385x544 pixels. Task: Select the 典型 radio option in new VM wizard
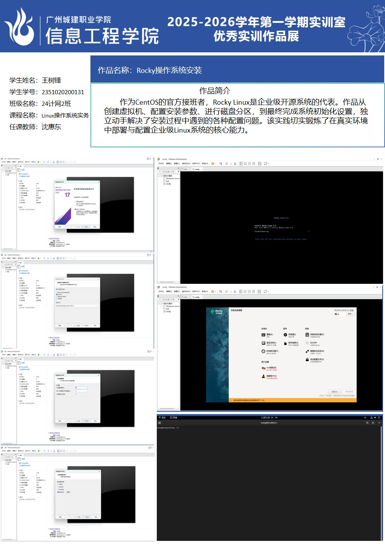click(75, 202)
